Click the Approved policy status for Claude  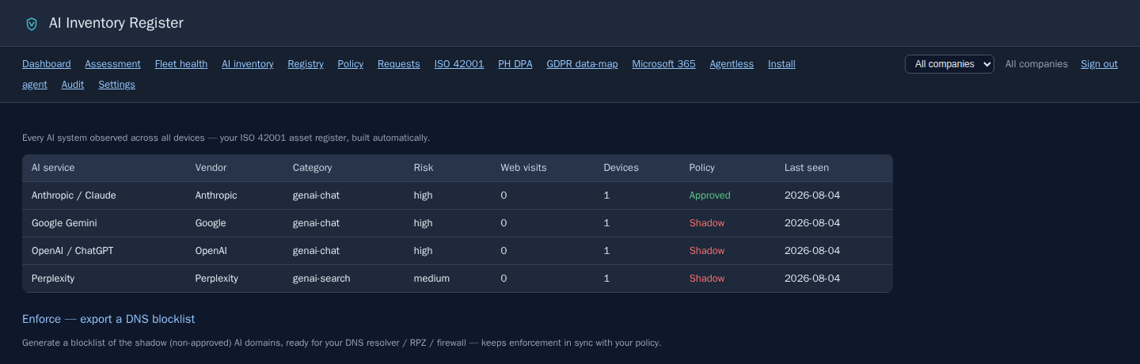pyautogui.click(x=710, y=195)
